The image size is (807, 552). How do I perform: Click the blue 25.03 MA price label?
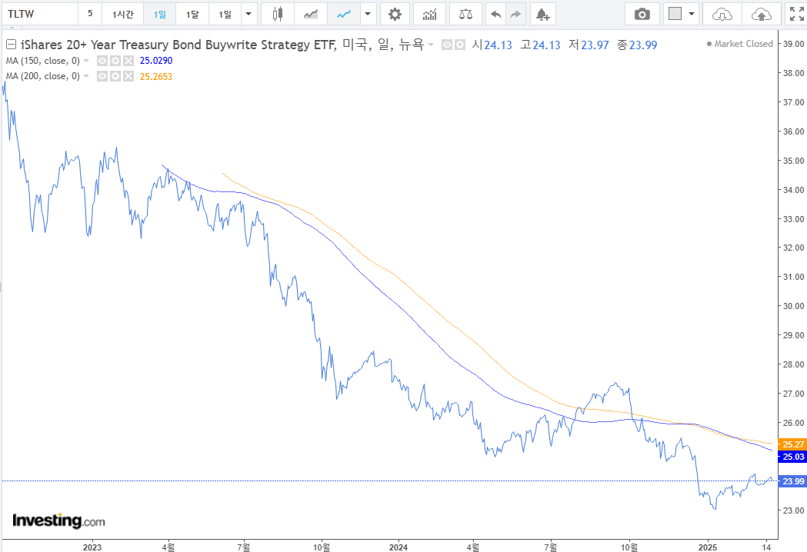tap(792, 457)
